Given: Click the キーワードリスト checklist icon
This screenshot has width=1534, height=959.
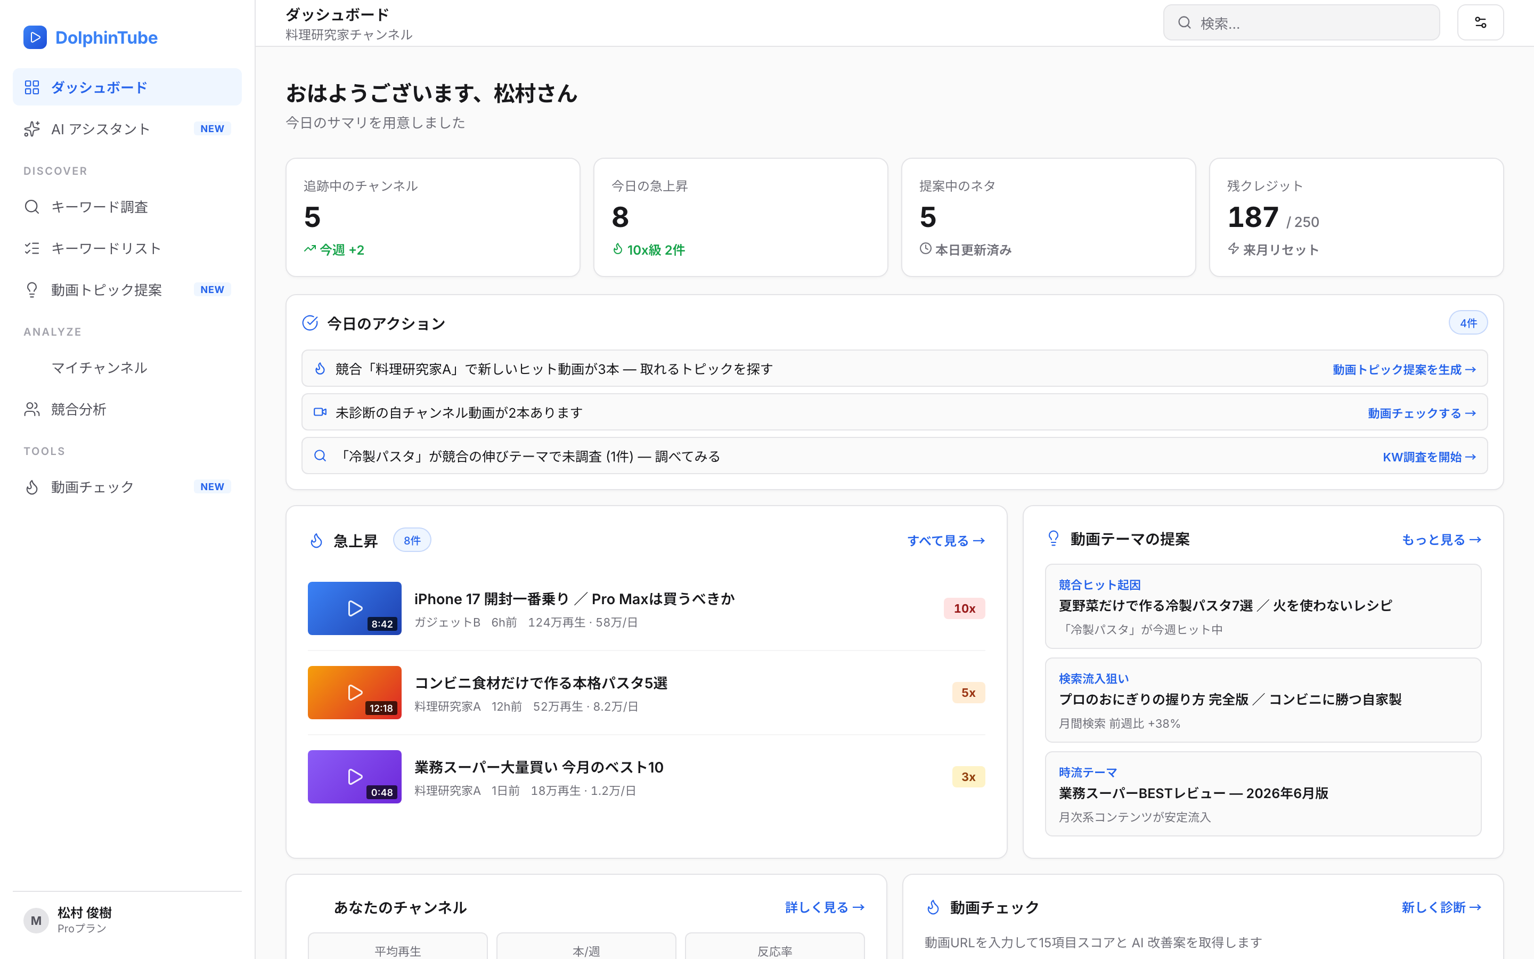Looking at the screenshot, I should click(x=32, y=248).
